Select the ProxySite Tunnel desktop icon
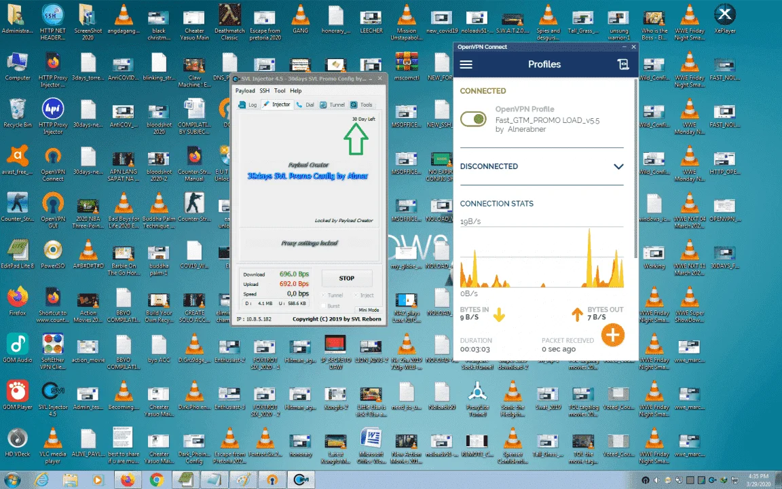This screenshot has width=782, height=489. point(477,399)
